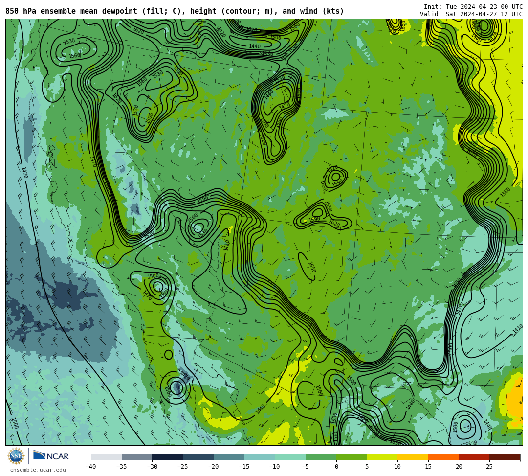
Task: Pick the medium green -5 to 0 legend swatch
Action: click(321, 457)
